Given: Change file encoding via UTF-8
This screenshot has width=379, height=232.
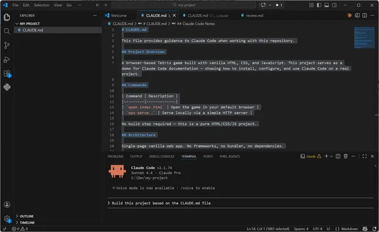Looking at the screenshot, I should click(x=317, y=228).
